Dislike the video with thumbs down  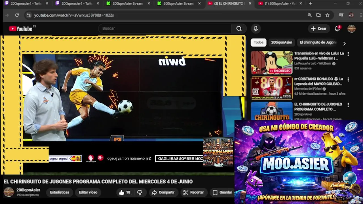140,192
